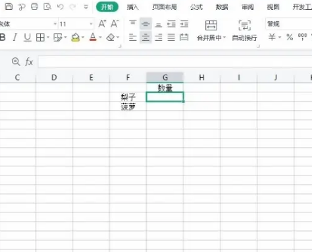Go to the 数据 tab
312x252 pixels.
point(222,7)
